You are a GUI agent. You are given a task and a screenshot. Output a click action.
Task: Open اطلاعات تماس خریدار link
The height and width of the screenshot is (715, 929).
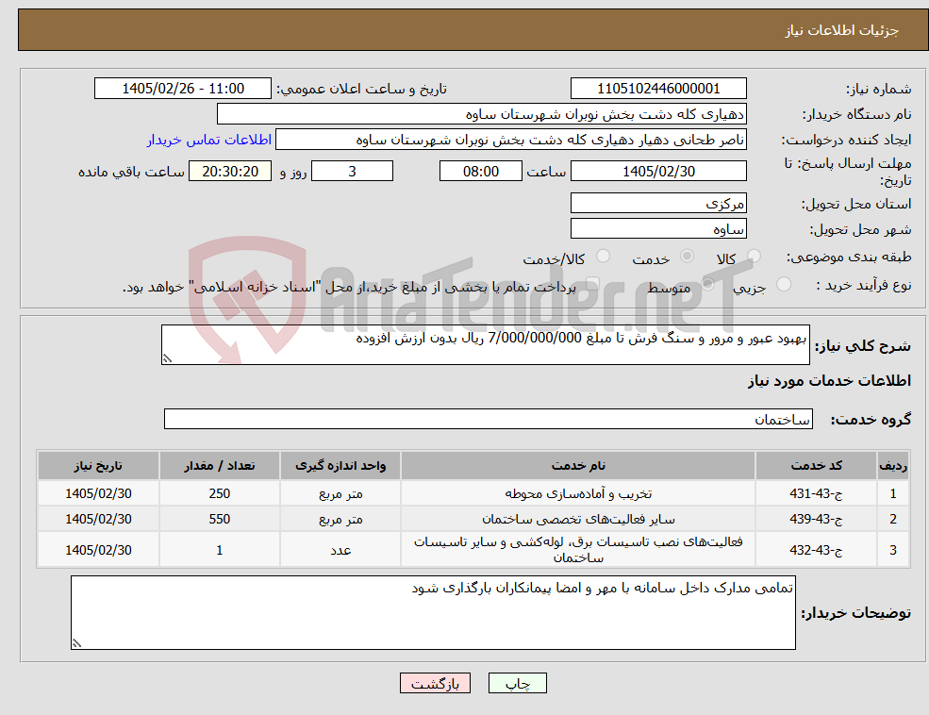tap(209, 140)
